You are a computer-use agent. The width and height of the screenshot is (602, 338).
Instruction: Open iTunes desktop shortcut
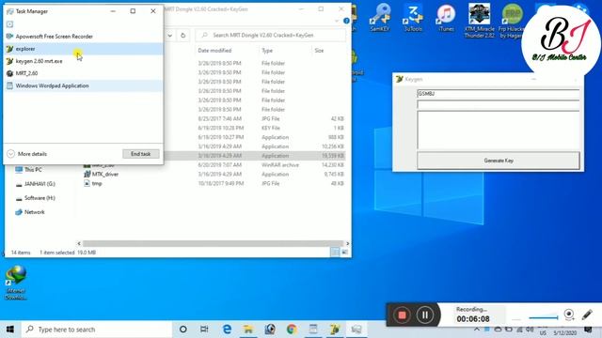coord(446,17)
